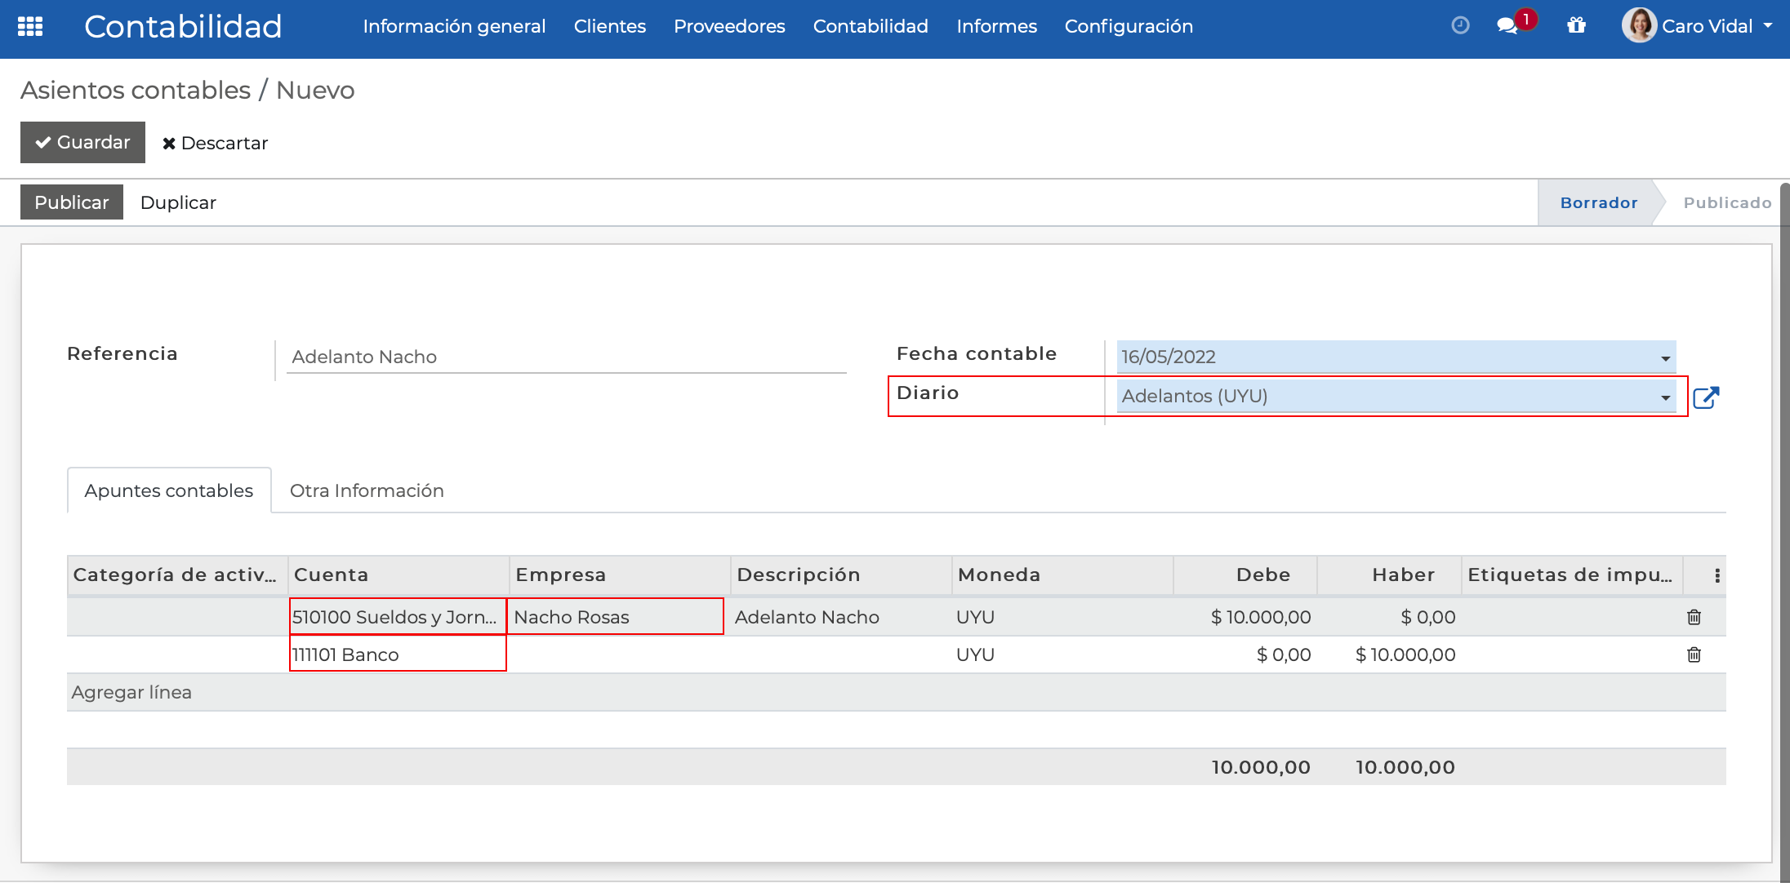Expand the Diario Adelantos dropdown
Viewport: 1790px width, 883px height.
point(1665,397)
